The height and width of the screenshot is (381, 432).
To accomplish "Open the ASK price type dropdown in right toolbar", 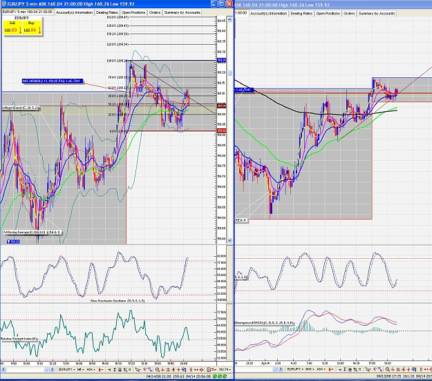I will point(321,369).
